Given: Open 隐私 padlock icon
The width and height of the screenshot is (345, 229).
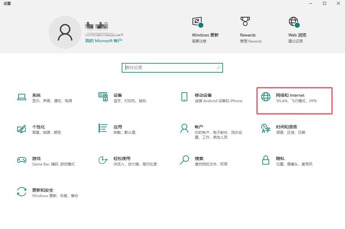Looking at the screenshot, I should (x=265, y=160).
